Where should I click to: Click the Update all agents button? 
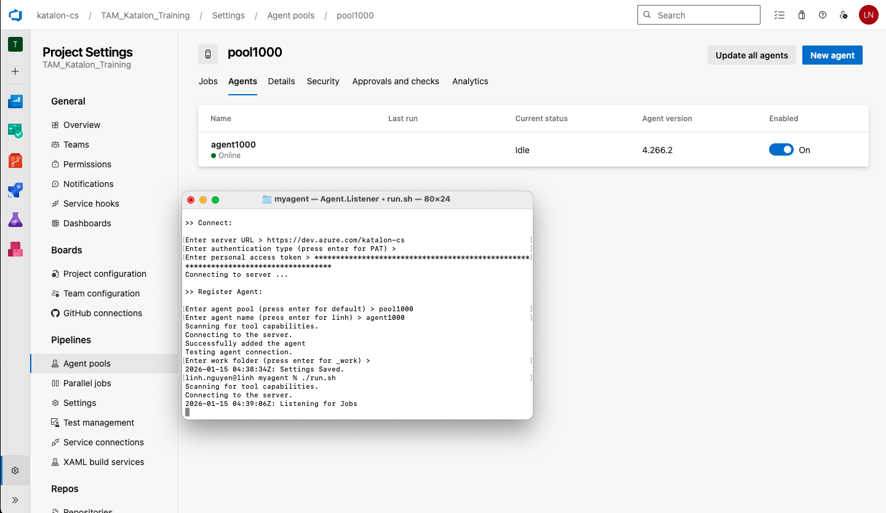pyautogui.click(x=751, y=55)
